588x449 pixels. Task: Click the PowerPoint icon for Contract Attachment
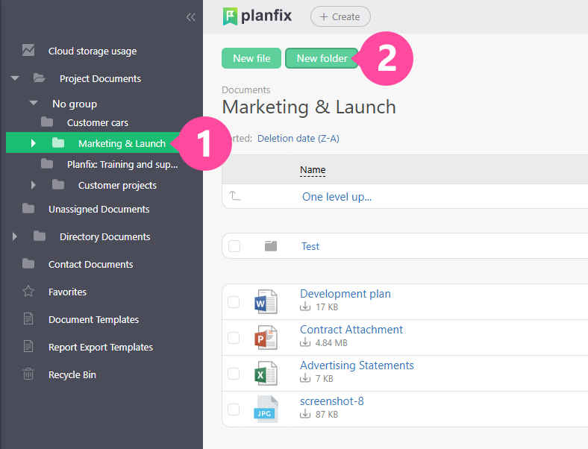click(266, 337)
